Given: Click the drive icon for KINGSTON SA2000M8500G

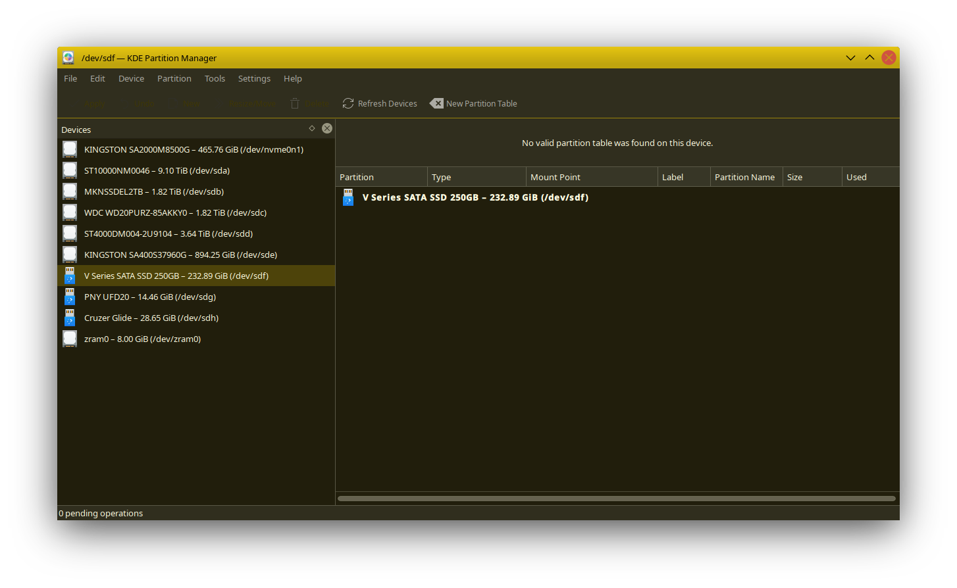Looking at the screenshot, I should [x=70, y=149].
